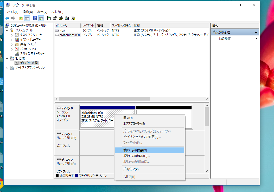Expand the タスク スケジューラ node

coord(12,35)
